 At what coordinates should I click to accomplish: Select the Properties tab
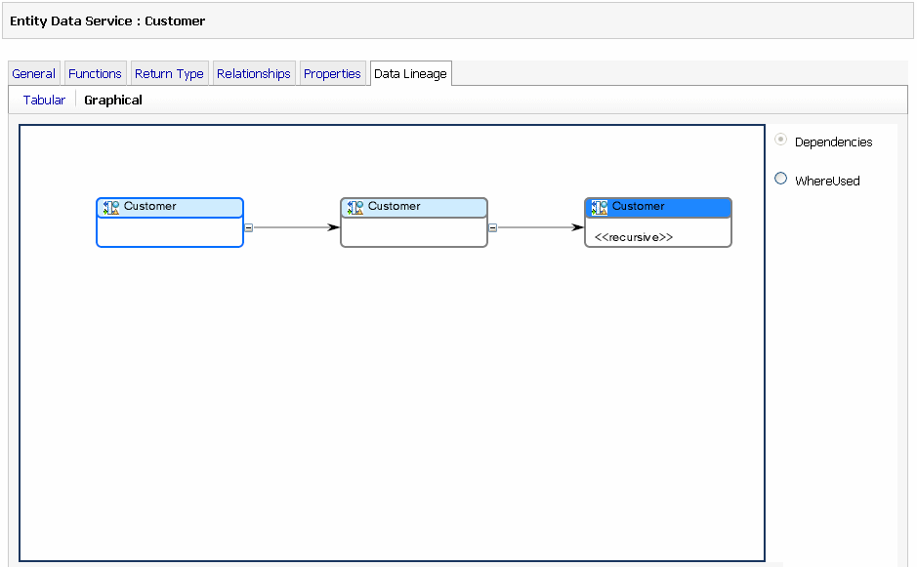(x=332, y=73)
